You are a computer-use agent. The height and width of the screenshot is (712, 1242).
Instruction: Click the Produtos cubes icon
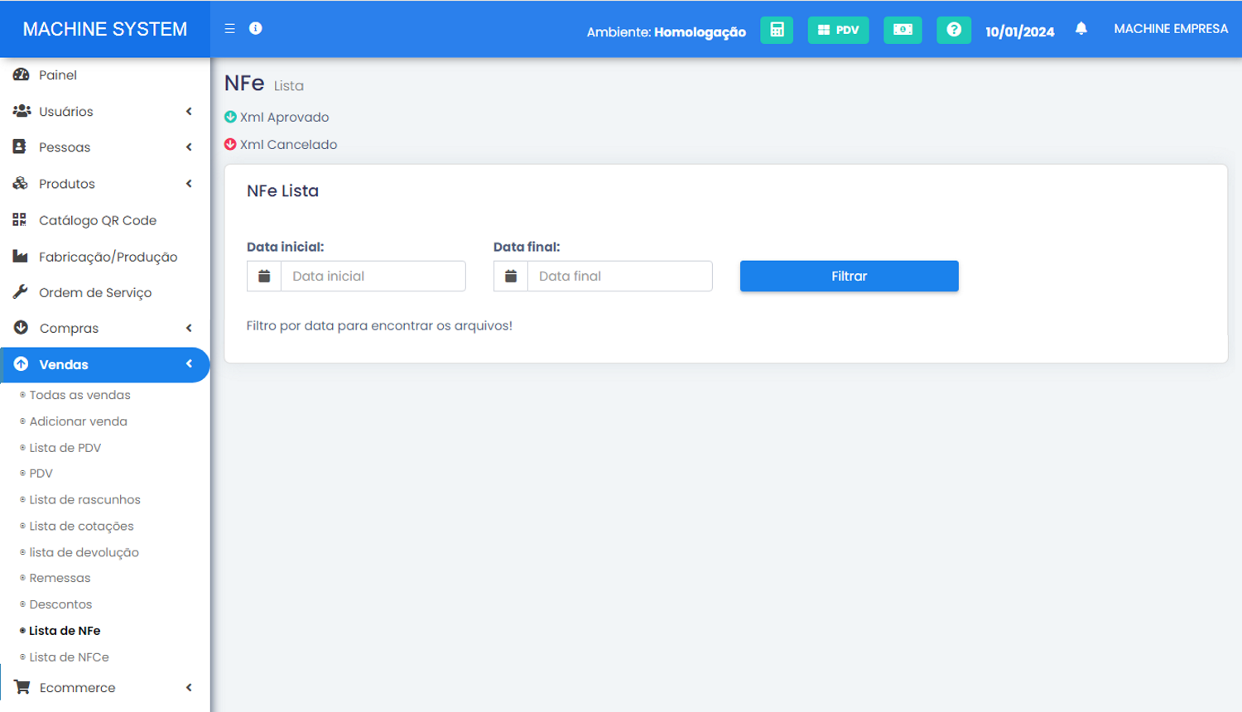point(21,183)
